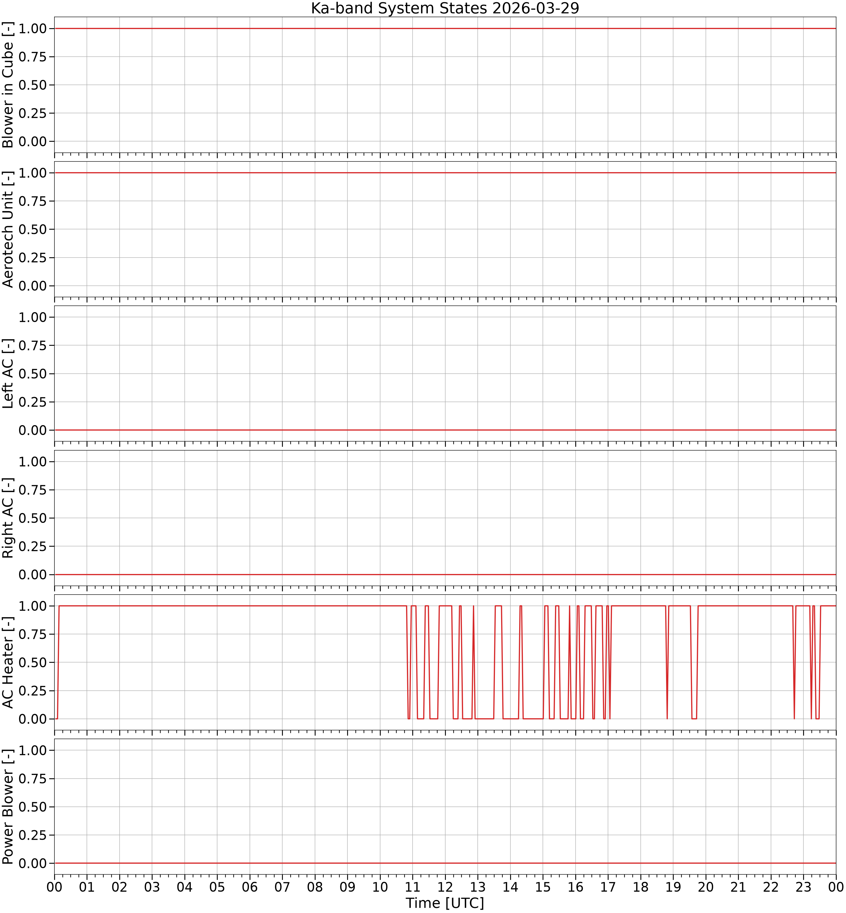
Task: Click the Left AC axis label
Action: 8,373
